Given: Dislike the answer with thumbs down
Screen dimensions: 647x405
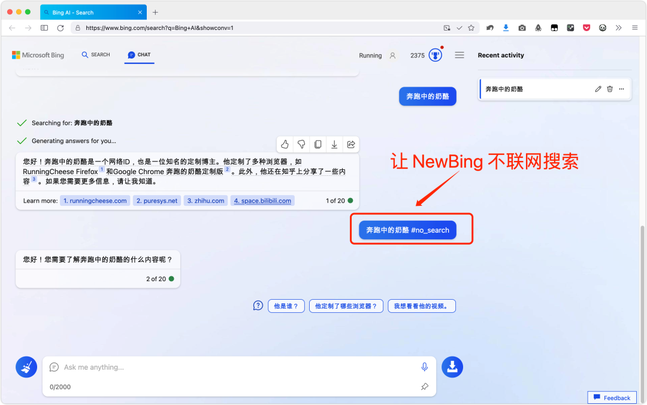Looking at the screenshot, I should [x=301, y=144].
